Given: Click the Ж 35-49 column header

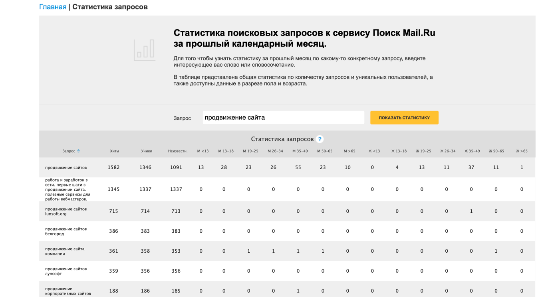Looking at the screenshot, I should [472, 151].
